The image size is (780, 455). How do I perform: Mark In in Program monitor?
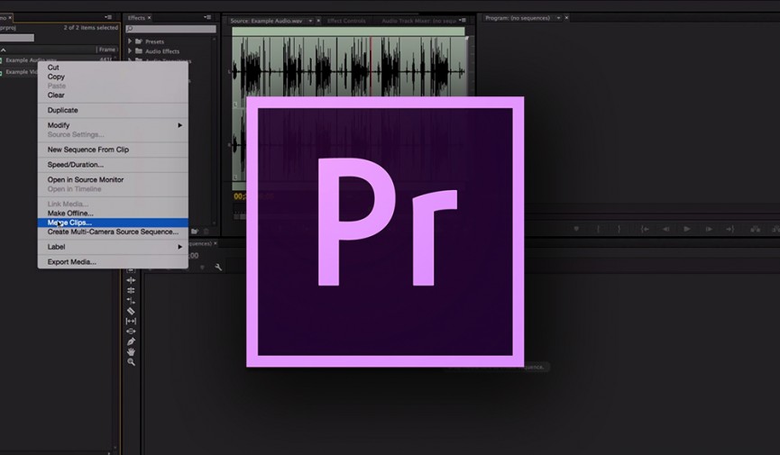click(599, 229)
